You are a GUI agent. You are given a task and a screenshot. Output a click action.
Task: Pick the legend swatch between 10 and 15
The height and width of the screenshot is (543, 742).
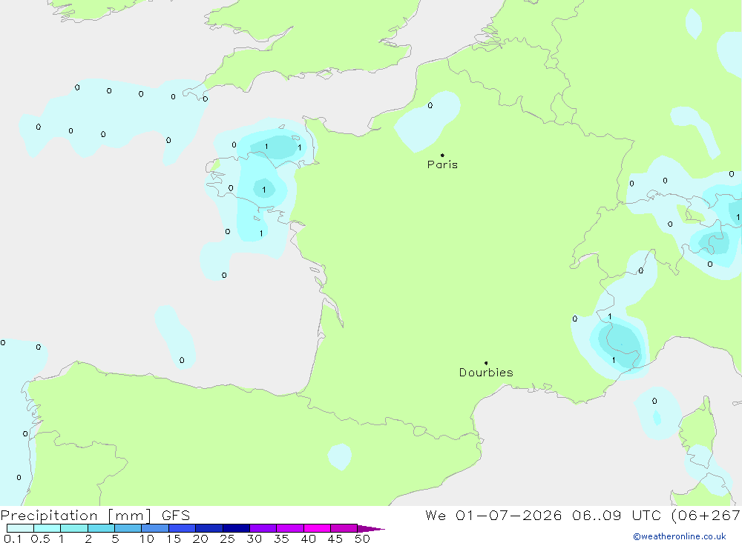point(155,528)
